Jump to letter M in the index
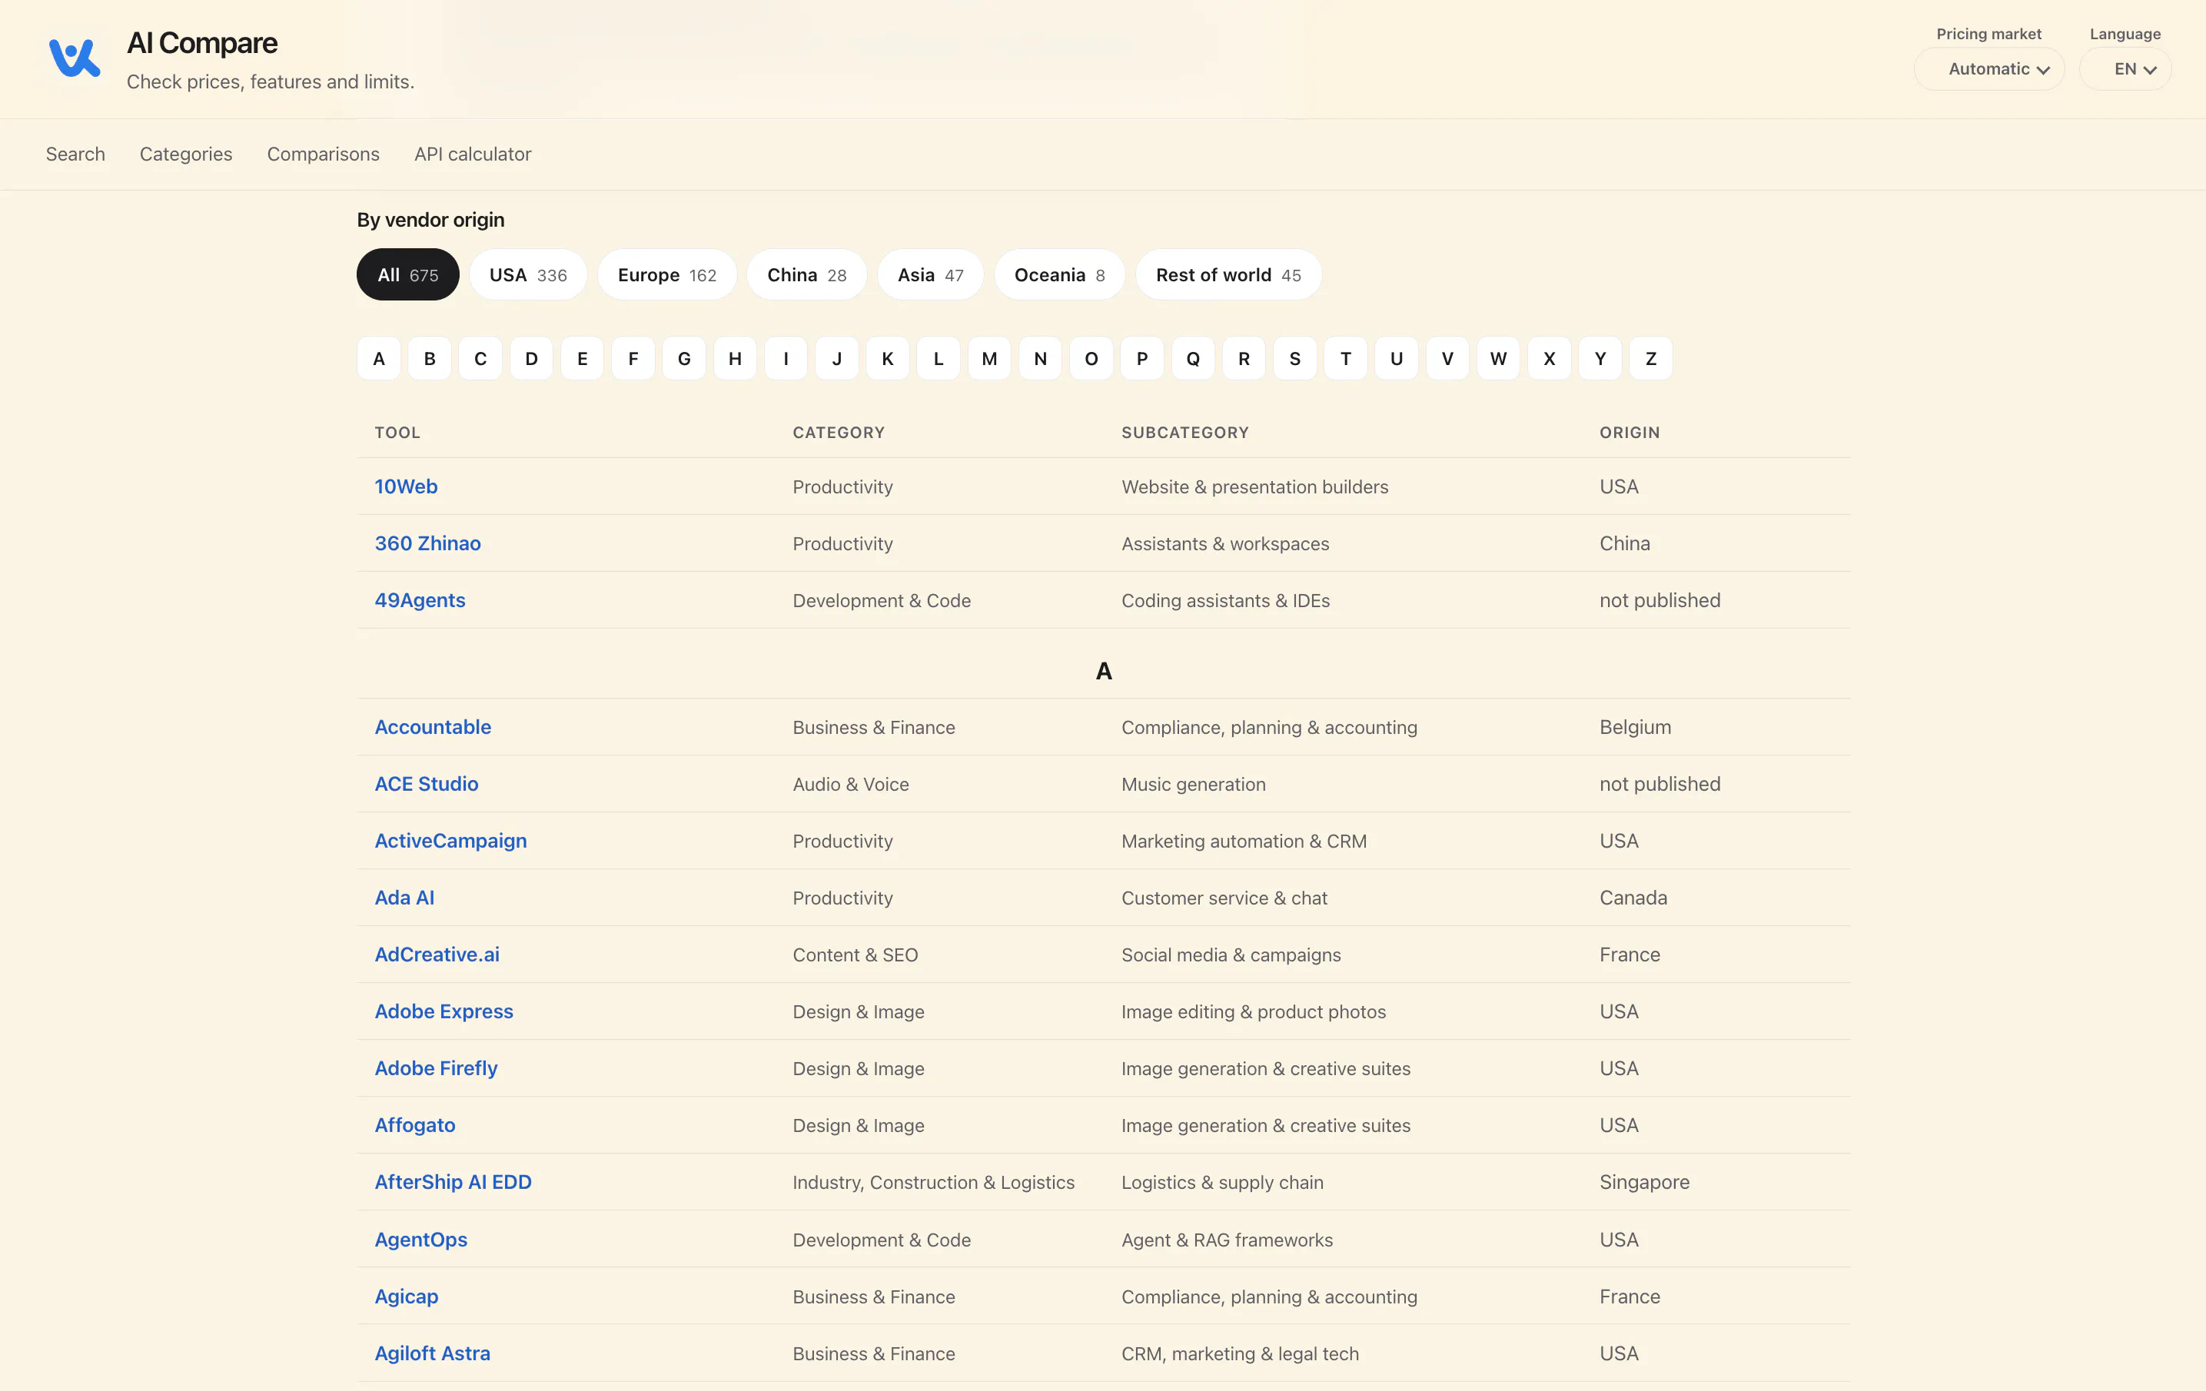 989,358
